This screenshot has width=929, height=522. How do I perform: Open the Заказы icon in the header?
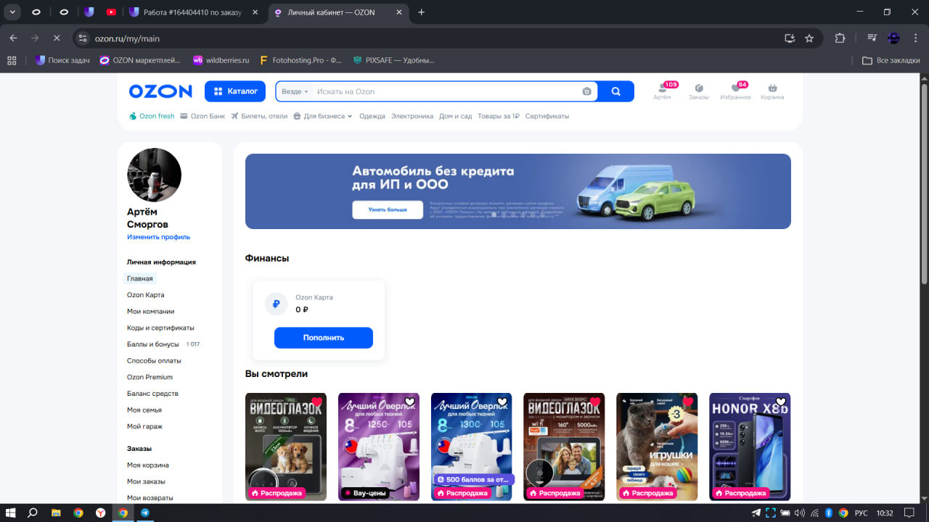tap(699, 91)
